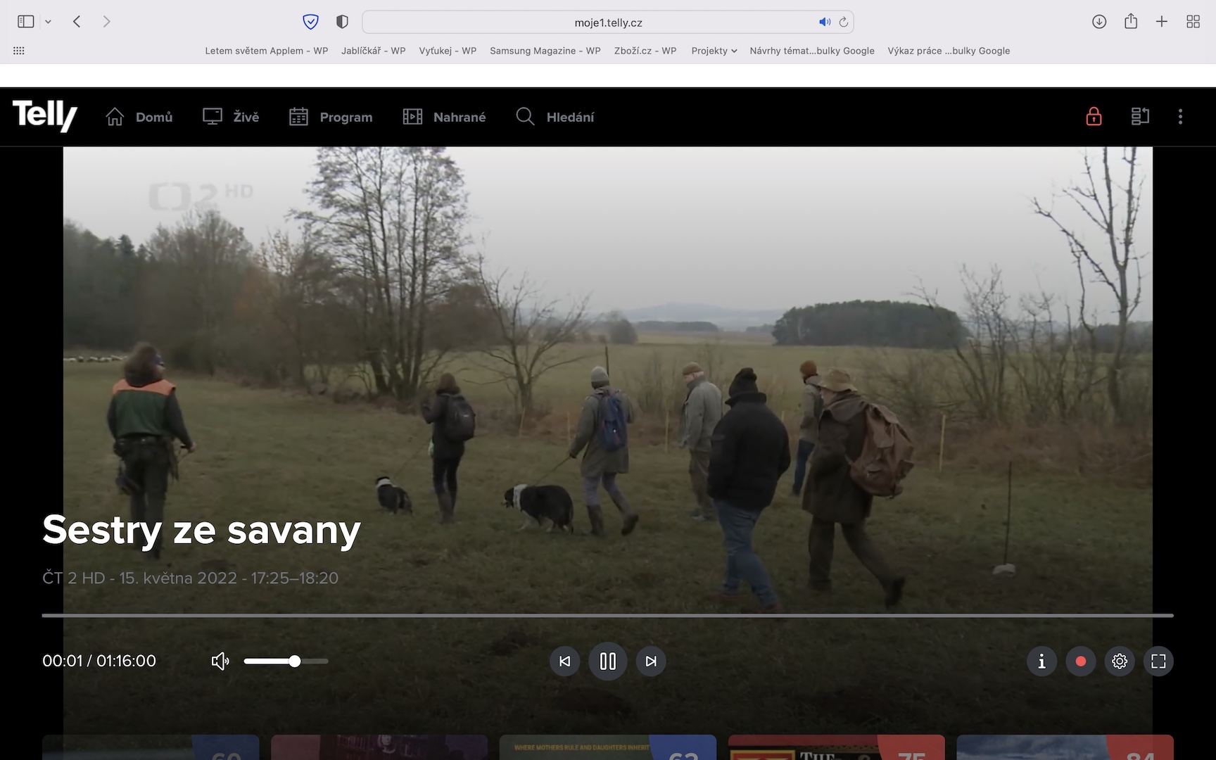Open bookmark Vyťukej - WP
Image resolution: width=1216 pixels, height=760 pixels.
448,51
